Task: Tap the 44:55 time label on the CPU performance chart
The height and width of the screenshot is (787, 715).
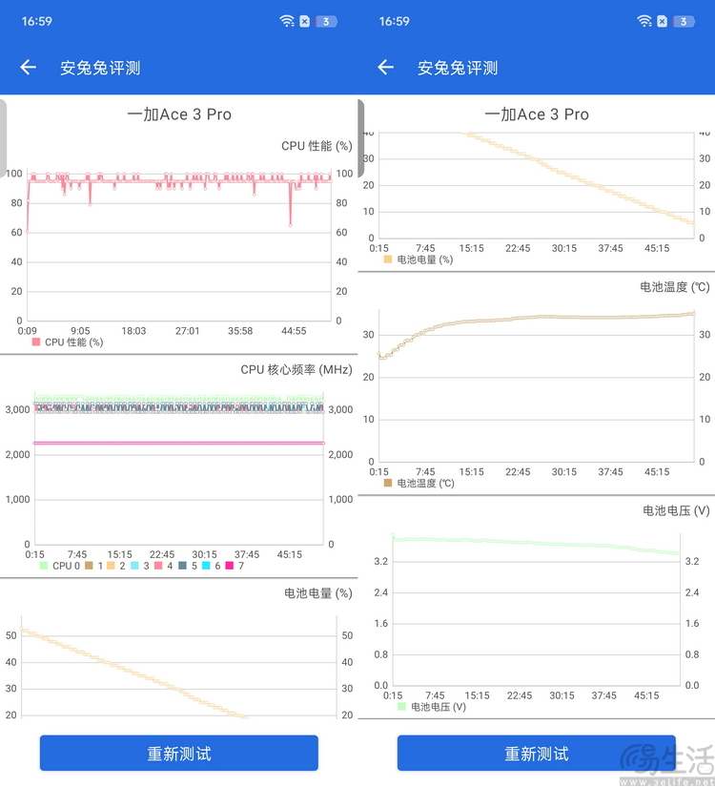Action: click(x=294, y=331)
